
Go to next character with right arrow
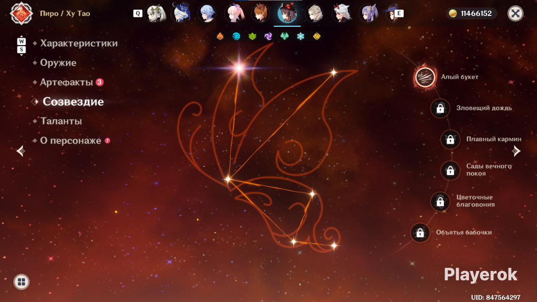(x=516, y=151)
